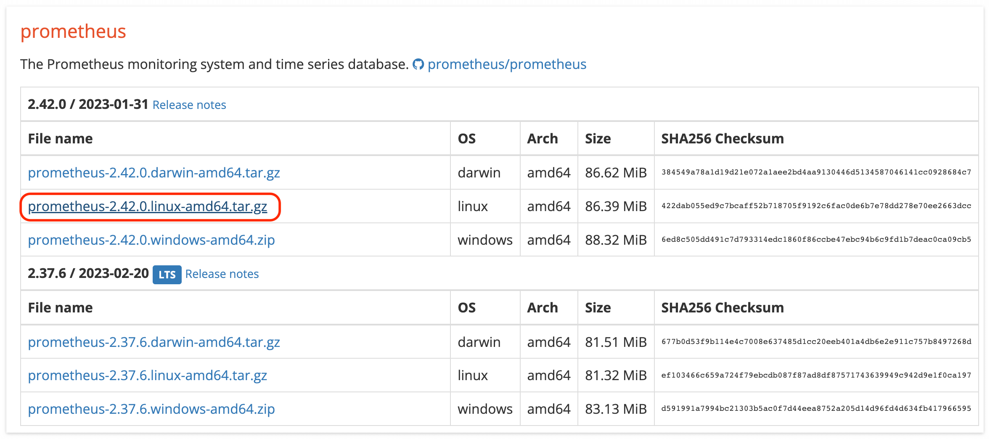Select checksum starting with d591991a7994

click(x=816, y=409)
